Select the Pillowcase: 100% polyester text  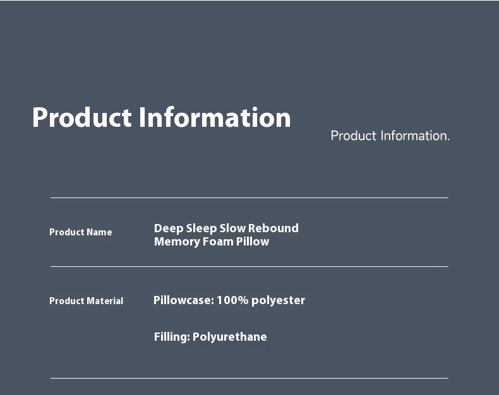(229, 300)
